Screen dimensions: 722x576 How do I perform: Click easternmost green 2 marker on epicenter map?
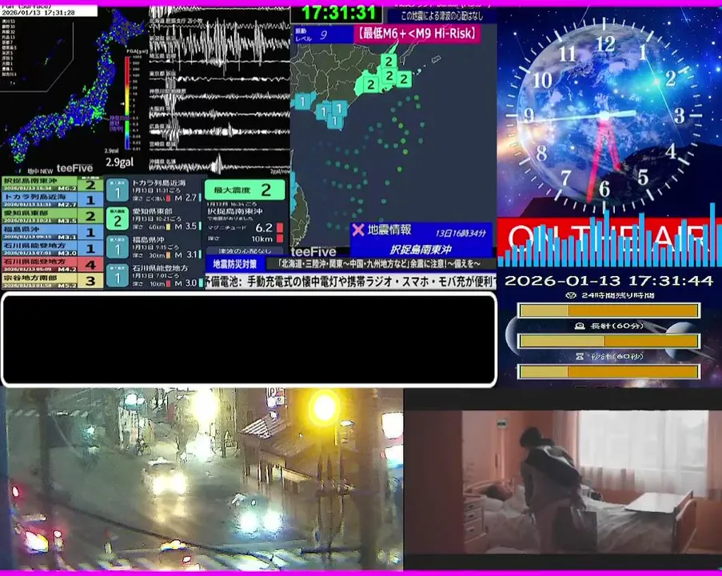[x=404, y=78]
